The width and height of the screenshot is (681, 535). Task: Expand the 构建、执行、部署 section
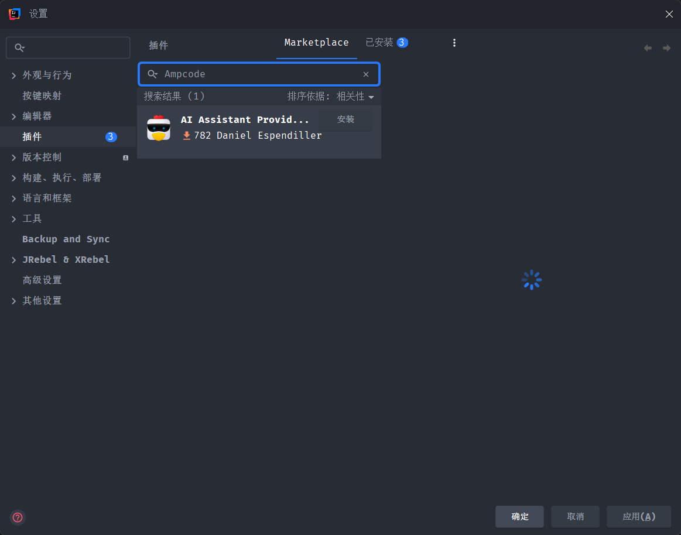14,177
